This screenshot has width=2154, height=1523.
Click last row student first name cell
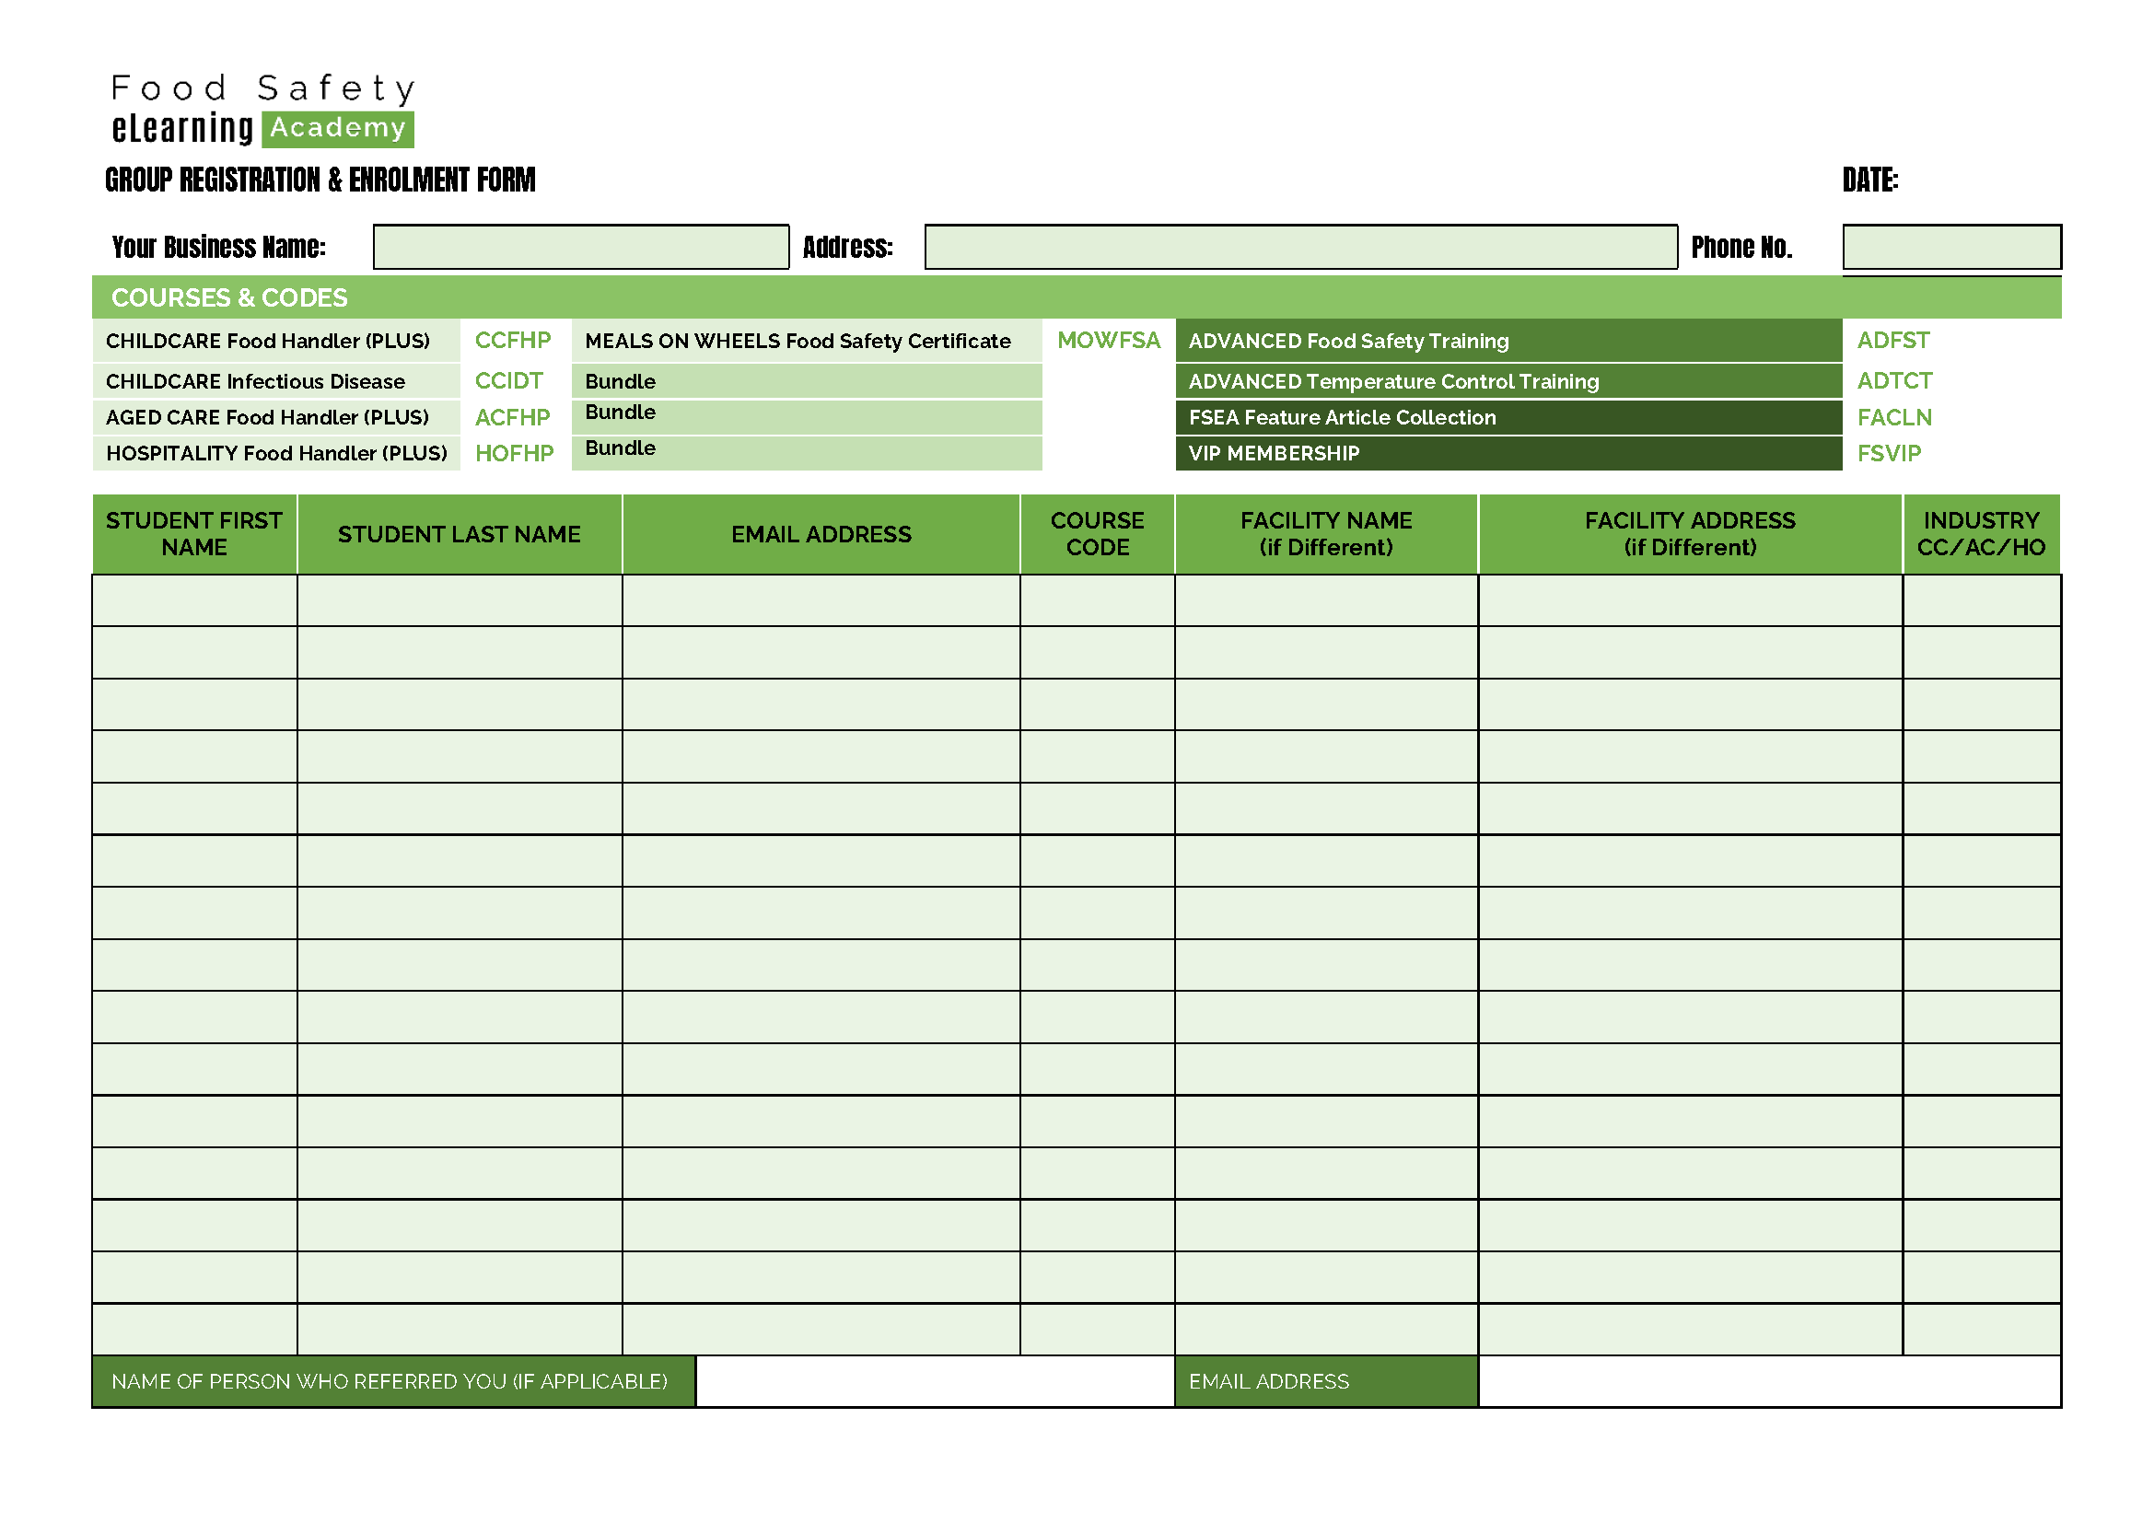pos(194,1329)
